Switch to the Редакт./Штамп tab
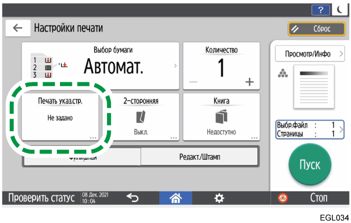 (200, 157)
